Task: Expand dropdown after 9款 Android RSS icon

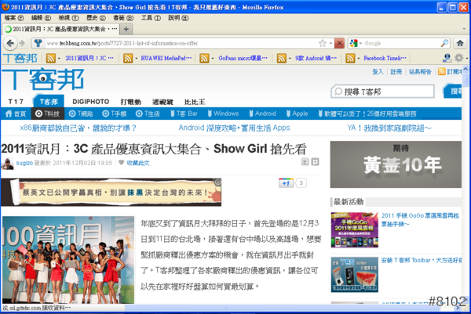Action: tap(290, 59)
